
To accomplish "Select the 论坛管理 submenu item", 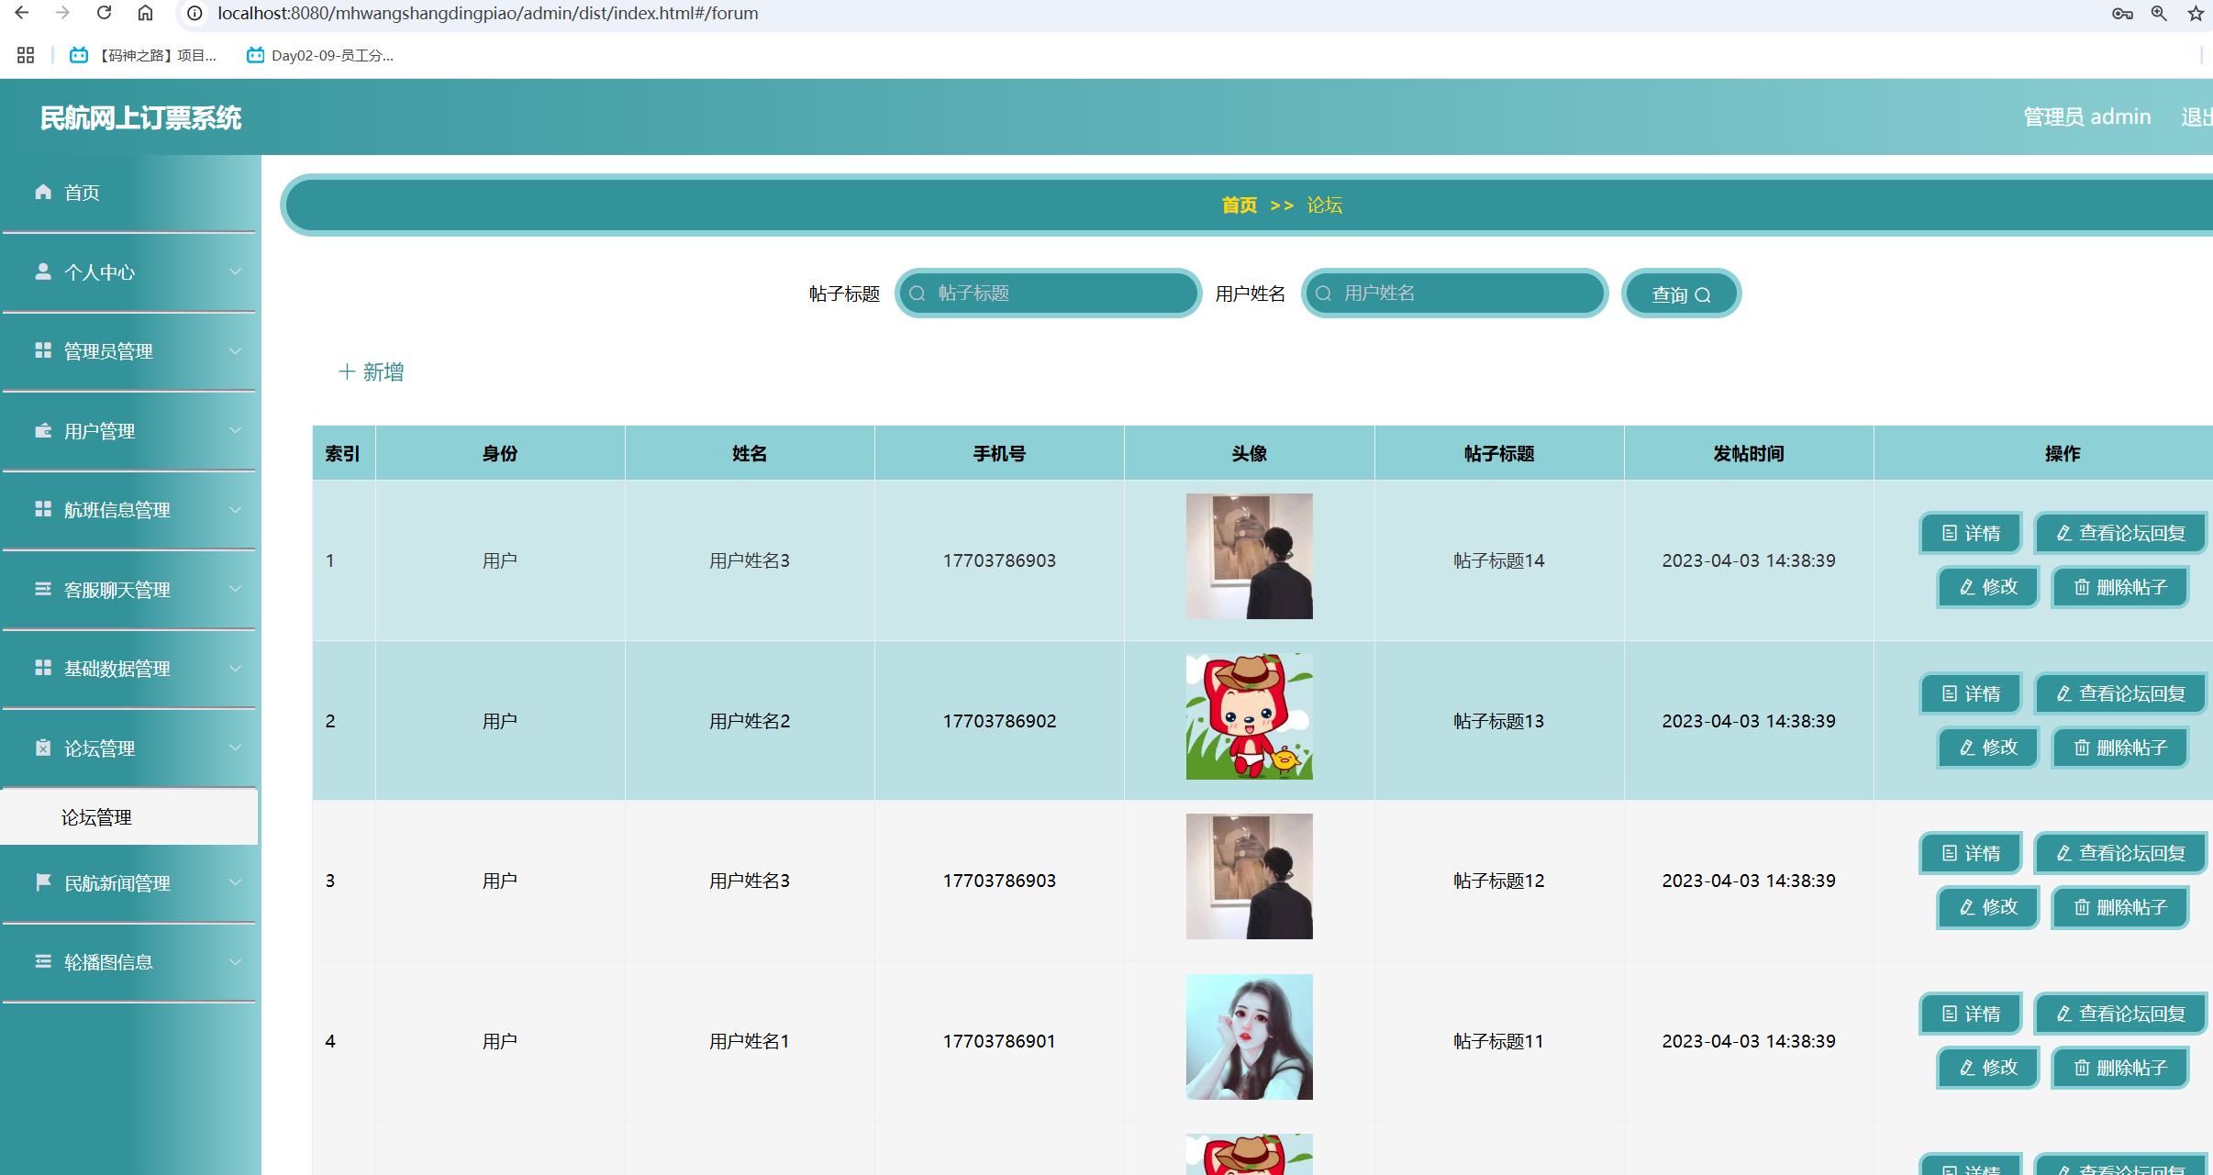I will pyautogui.click(x=129, y=817).
